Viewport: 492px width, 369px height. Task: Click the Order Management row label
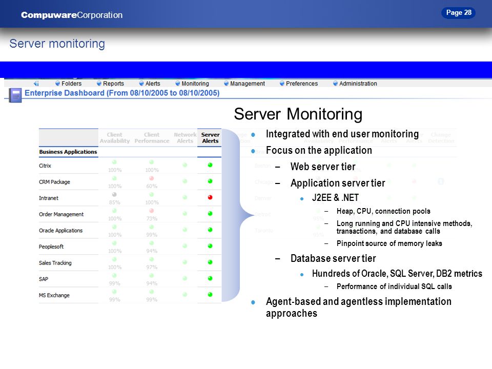coord(61,214)
